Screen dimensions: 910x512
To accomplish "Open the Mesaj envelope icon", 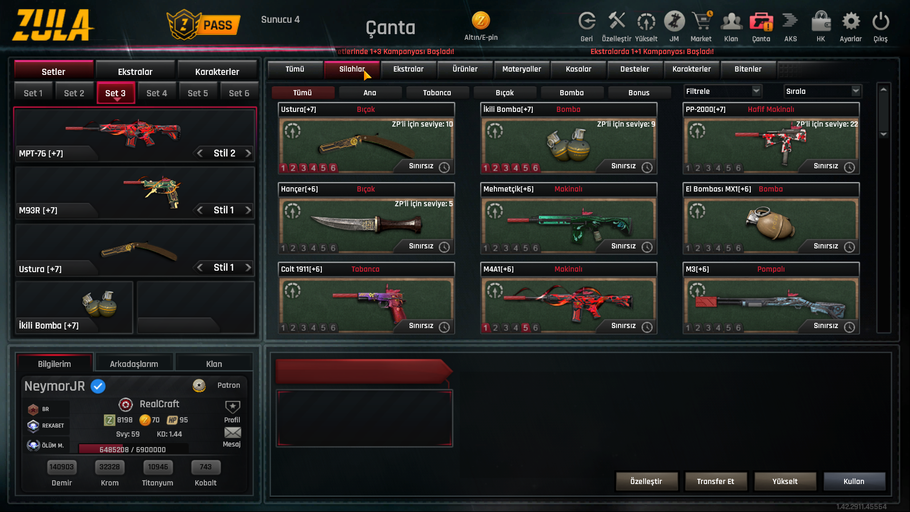I will [x=232, y=432].
